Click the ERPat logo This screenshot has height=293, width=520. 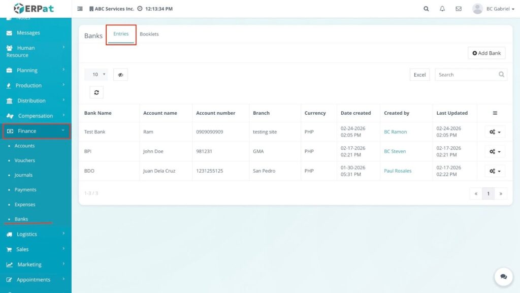point(34,9)
